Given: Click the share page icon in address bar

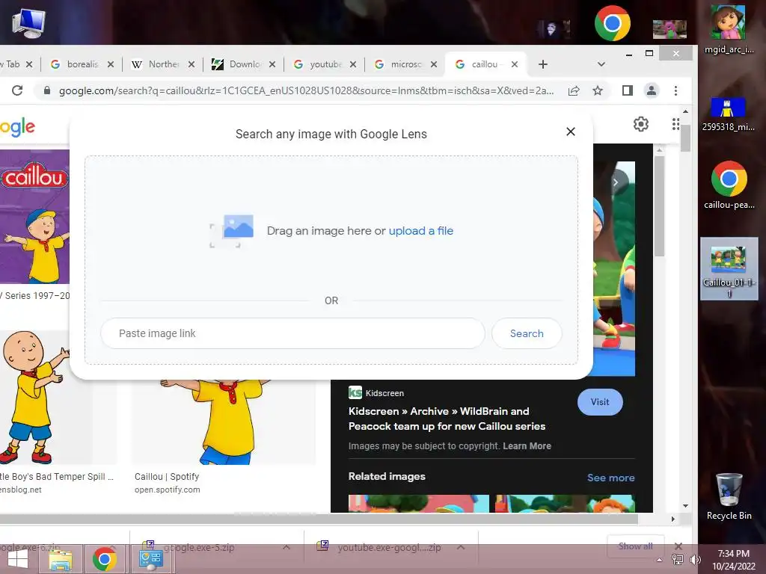Looking at the screenshot, I should pos(574,90).
